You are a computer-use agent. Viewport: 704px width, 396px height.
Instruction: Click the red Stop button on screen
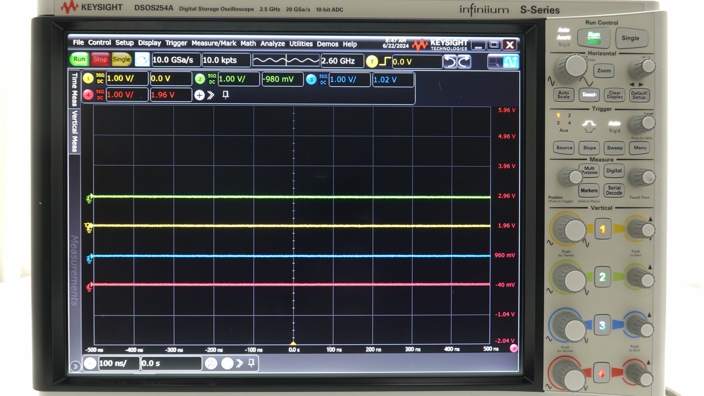[100, 59]
